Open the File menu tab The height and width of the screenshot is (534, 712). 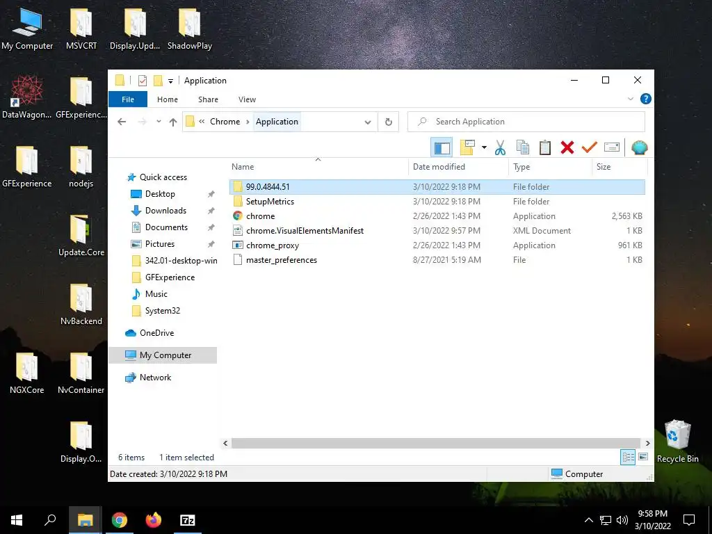tap(128, 99)
